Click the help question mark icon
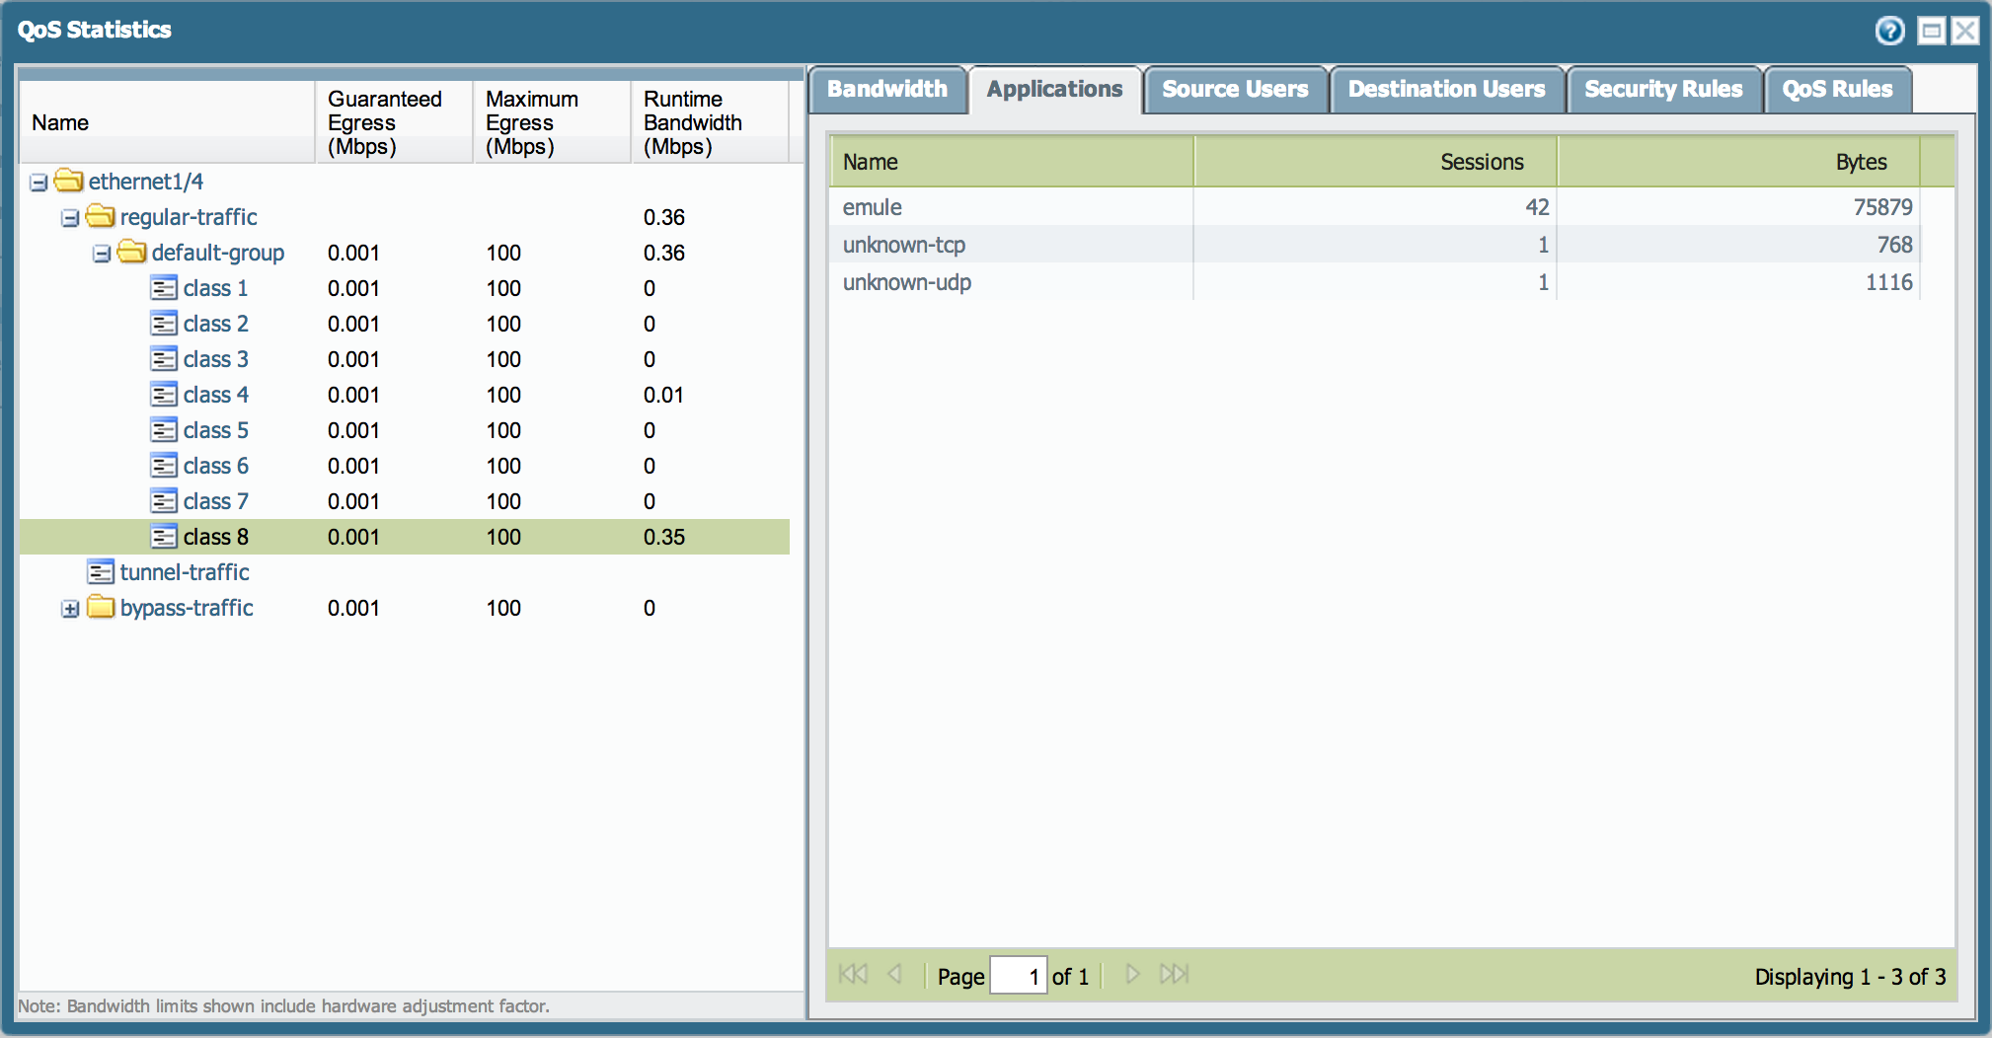Viewport: 1992px width, 1038px height. click(x=1889, y=31)
